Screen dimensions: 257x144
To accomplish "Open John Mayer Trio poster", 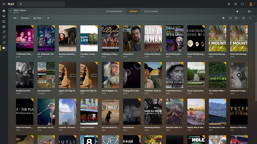I will [46, 111].
